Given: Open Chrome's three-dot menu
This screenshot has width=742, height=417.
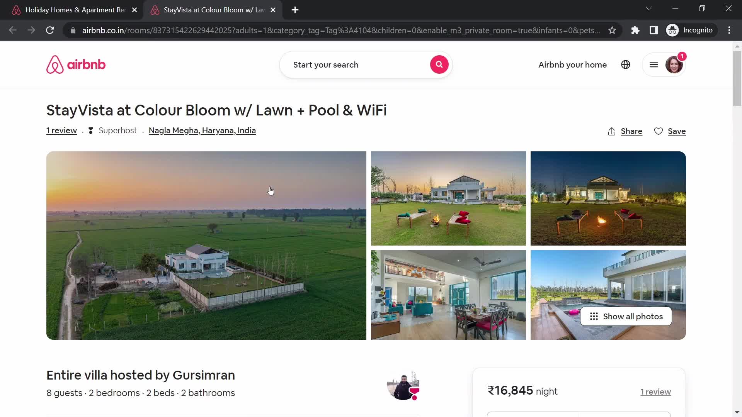Looking at the screenshot, I should click(x=730, y=30).
